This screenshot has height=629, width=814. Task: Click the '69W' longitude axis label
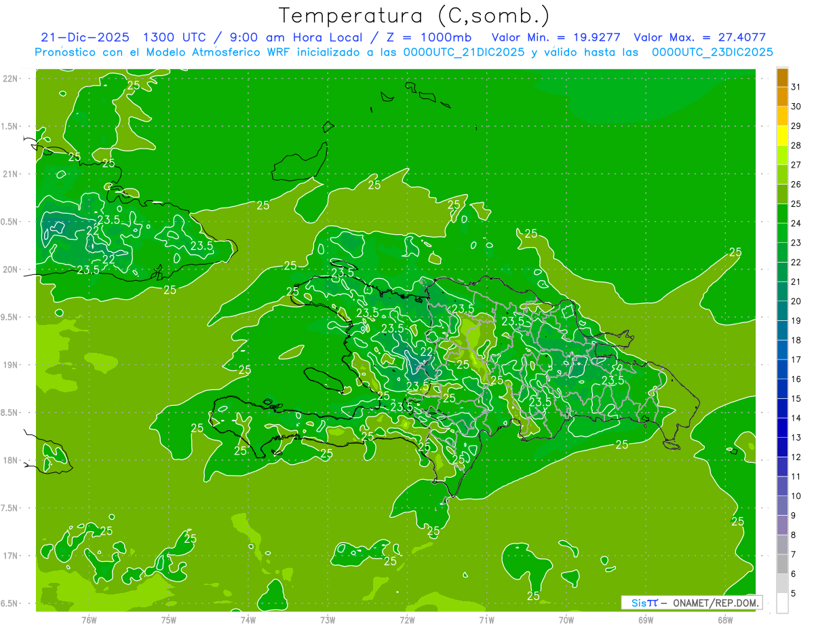646,620
